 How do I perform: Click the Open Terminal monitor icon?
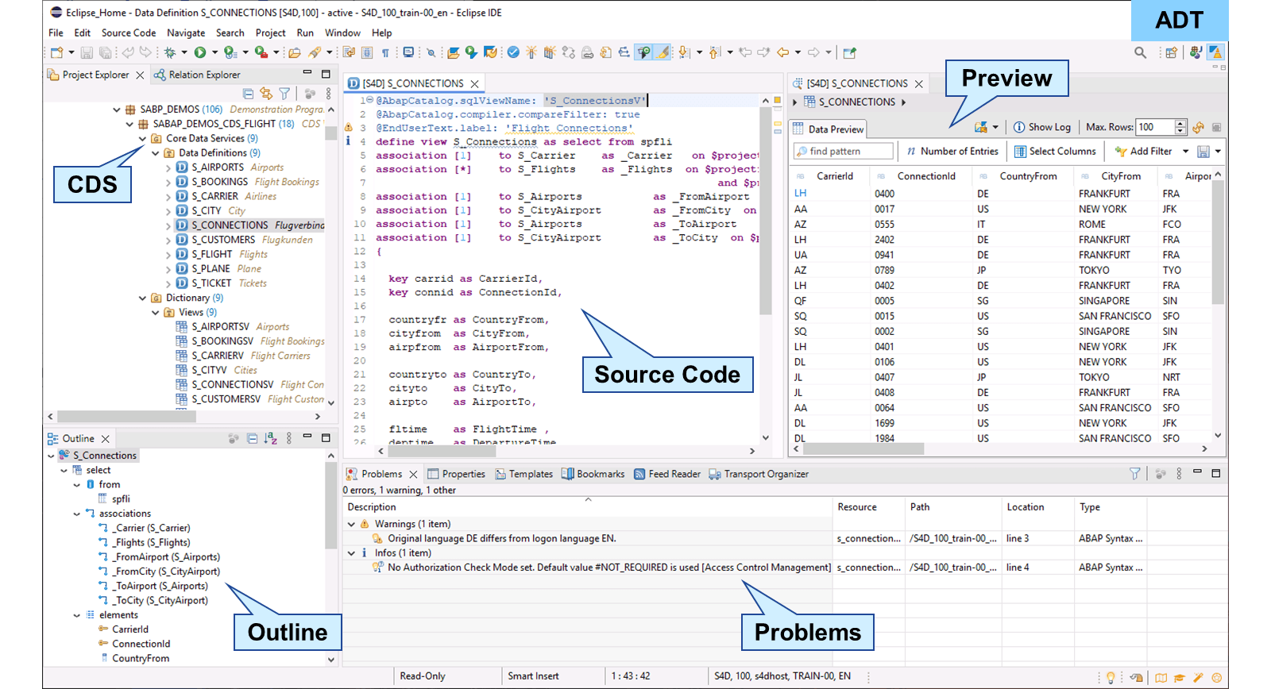point(408,53)
